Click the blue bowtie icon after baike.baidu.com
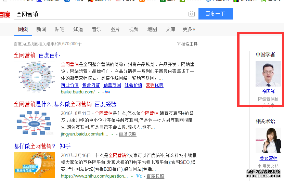284x181 pixels. click(107, 92)
